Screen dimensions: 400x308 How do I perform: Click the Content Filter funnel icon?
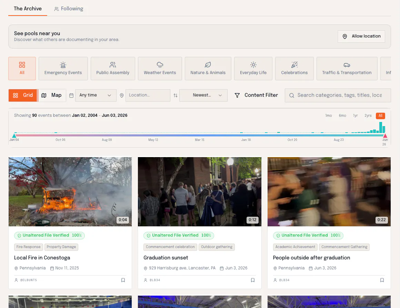click(237, 95)
